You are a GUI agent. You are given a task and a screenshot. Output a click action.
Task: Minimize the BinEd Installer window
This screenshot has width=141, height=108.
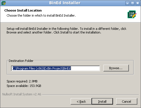tap(127, 3)
